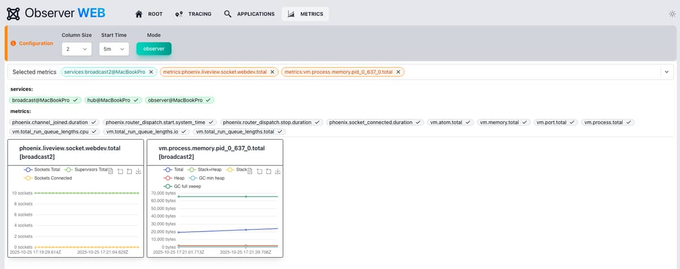Screen dimensions: 680x269
Task: Click zoom reset icon on socket chart
Action: (129, 171)
